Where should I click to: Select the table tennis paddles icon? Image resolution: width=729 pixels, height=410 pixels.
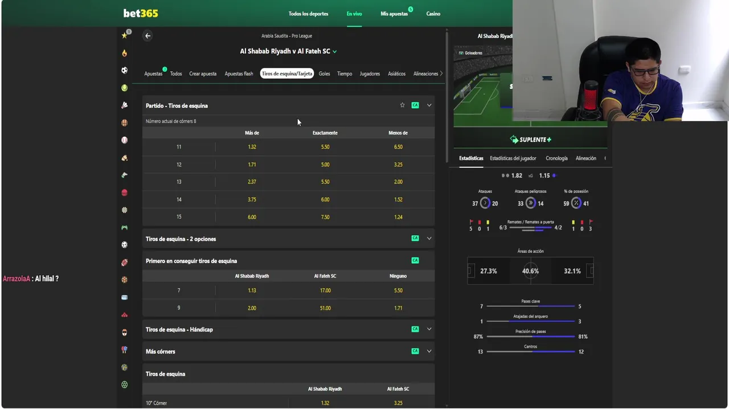[124, 350]
